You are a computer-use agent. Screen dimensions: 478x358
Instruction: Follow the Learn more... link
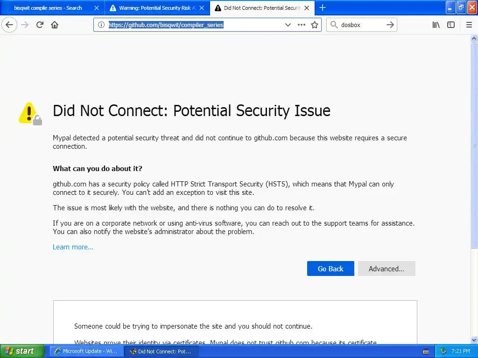tap(73, 247)
